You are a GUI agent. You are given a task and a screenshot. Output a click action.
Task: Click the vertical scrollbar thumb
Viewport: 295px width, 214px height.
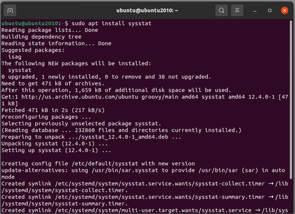tap(291, 100)
